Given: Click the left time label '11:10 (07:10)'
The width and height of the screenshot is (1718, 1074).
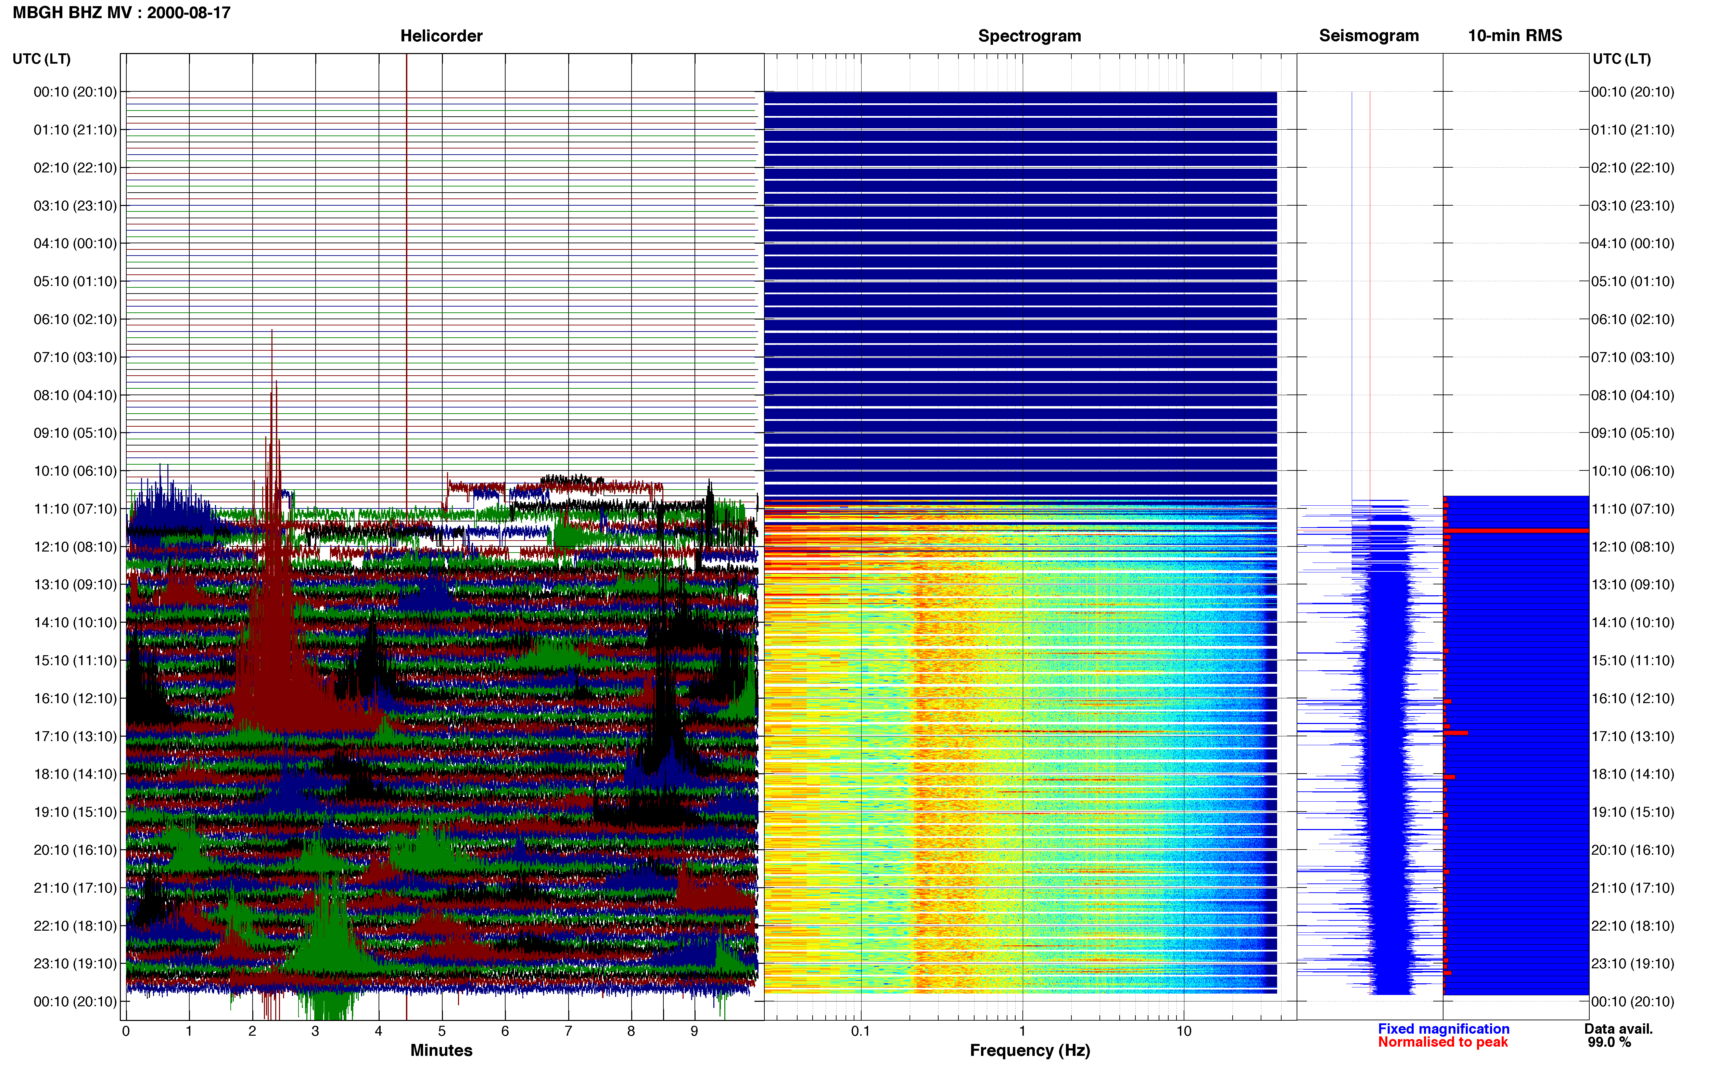Looking at the screenshot, I should 75,508.
